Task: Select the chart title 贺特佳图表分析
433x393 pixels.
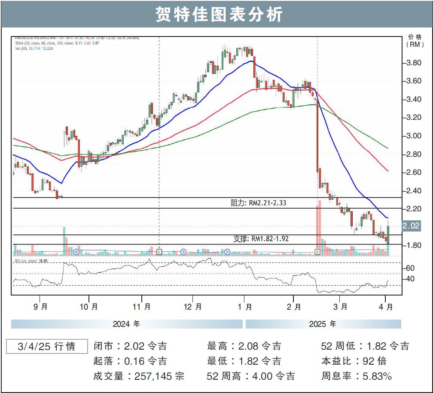Action: click(x=219, y=14)
